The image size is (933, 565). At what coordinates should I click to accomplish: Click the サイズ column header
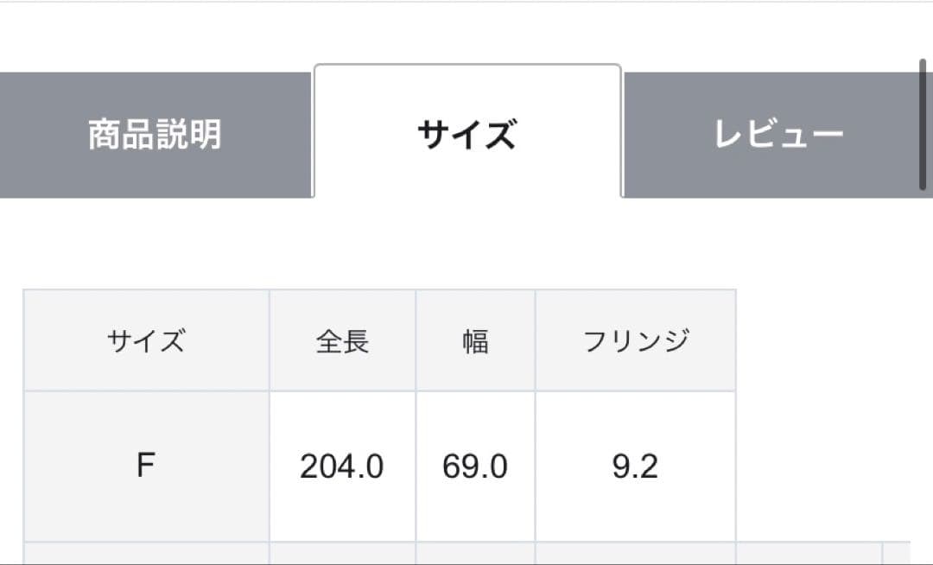pyautogui.click(x=145, y=340)
